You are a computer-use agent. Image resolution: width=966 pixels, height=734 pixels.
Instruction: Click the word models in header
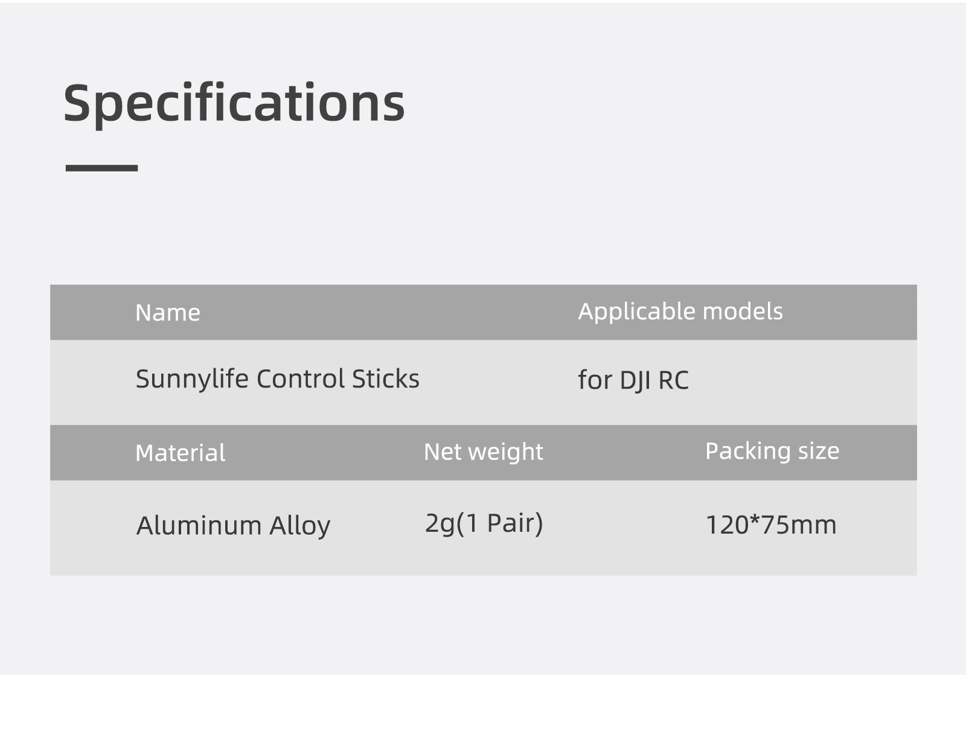743,311
